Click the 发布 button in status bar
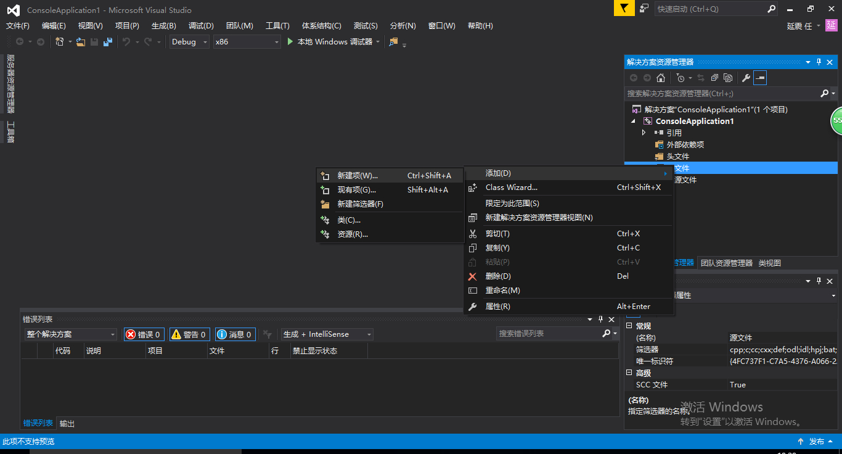This screenshot has height=454, width=842. (x=816, y=442)
